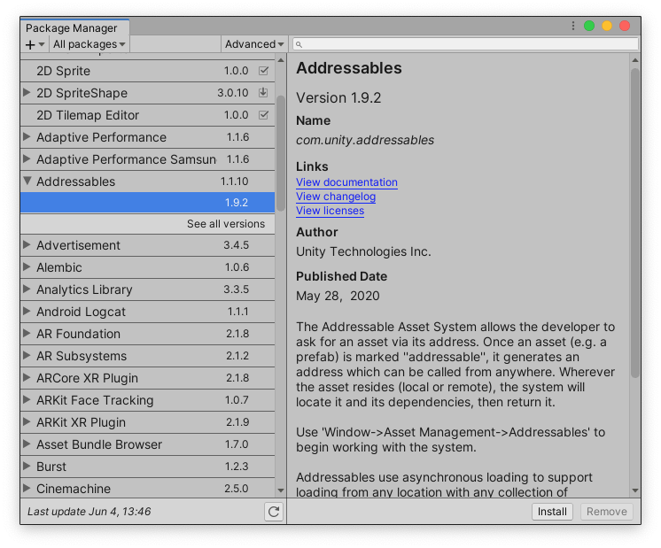
Task: Expand the Android Logcat arrow
Action: coord(27,311)
